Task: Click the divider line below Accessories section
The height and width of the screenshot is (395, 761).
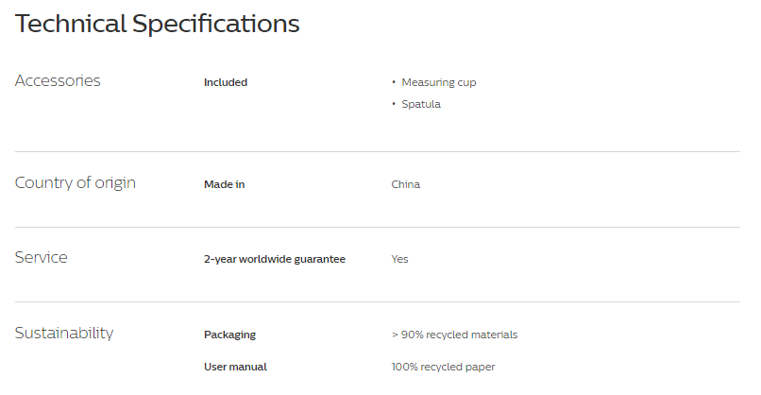Action: (x=378, y=151)
